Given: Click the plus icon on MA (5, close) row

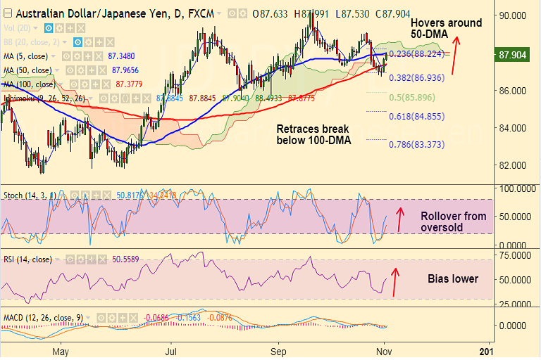Looking at the screenshot, I should click(x=87, y=56).
